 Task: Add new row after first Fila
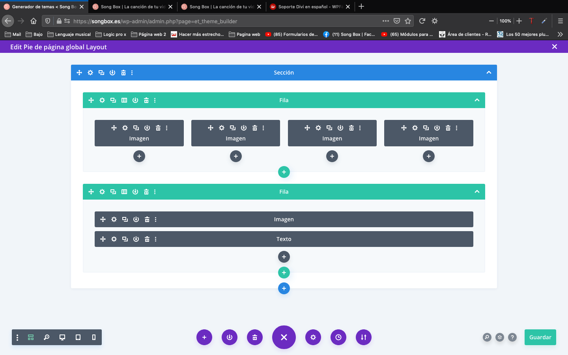(284, 172)
